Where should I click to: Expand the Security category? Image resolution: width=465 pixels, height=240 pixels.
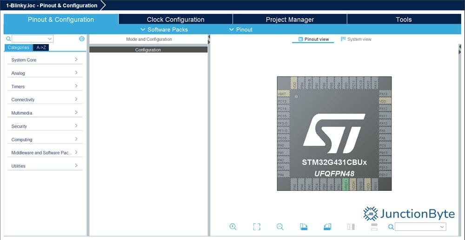coord(45,126)
